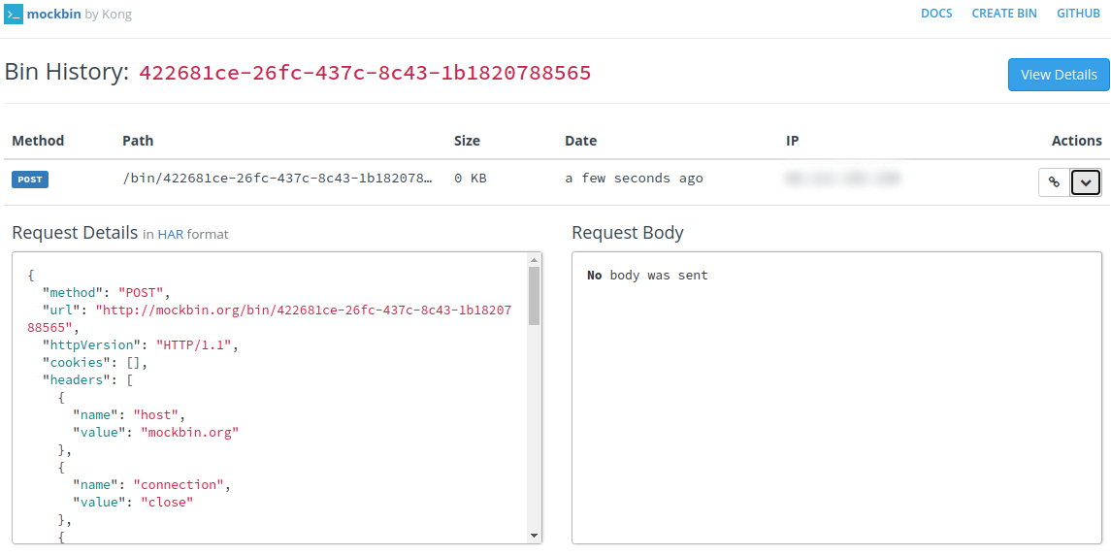Click the Date column header
Screen dimensions: 1111x556
point(580,141)
